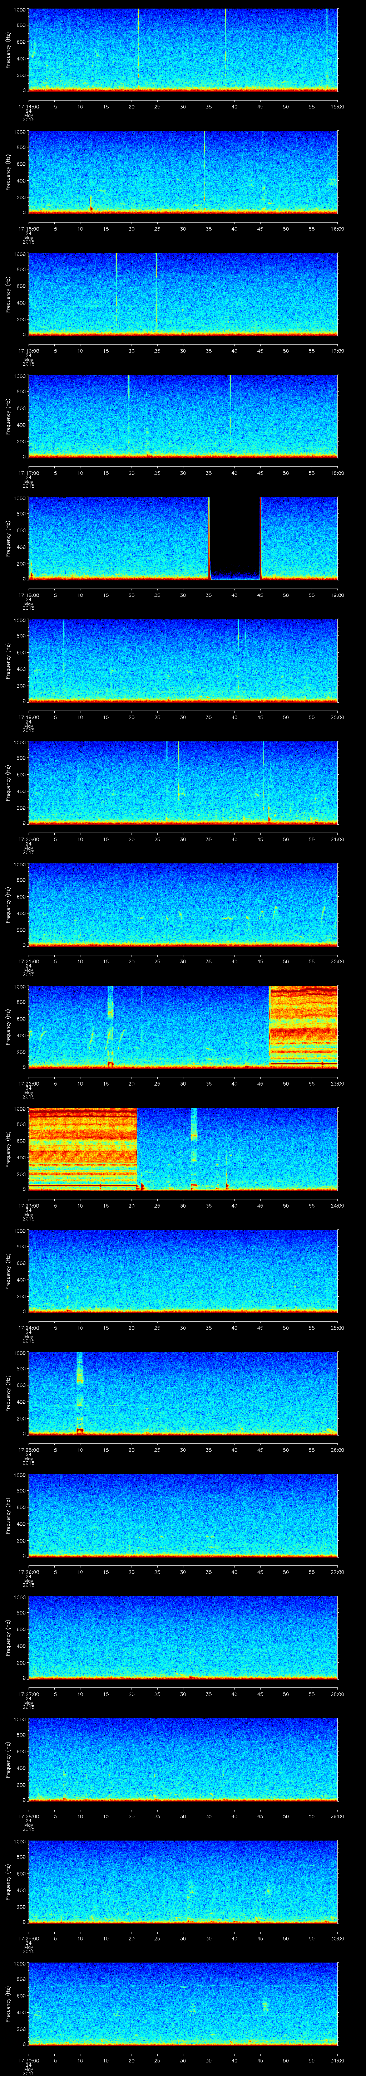The width and height of the screenshot is (366, 2076).
Task: Click red noise block starting the 17:23:00 spectrogram
Action: coord(83,1149)
